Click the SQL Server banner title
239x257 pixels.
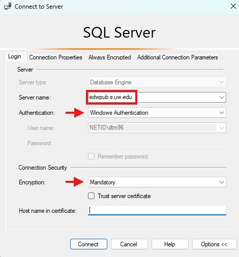pyautogui.click(x=119, y=33)
